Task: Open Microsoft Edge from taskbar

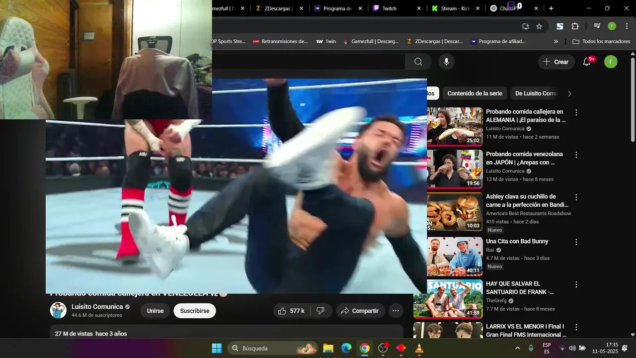Action: point(346,348)
